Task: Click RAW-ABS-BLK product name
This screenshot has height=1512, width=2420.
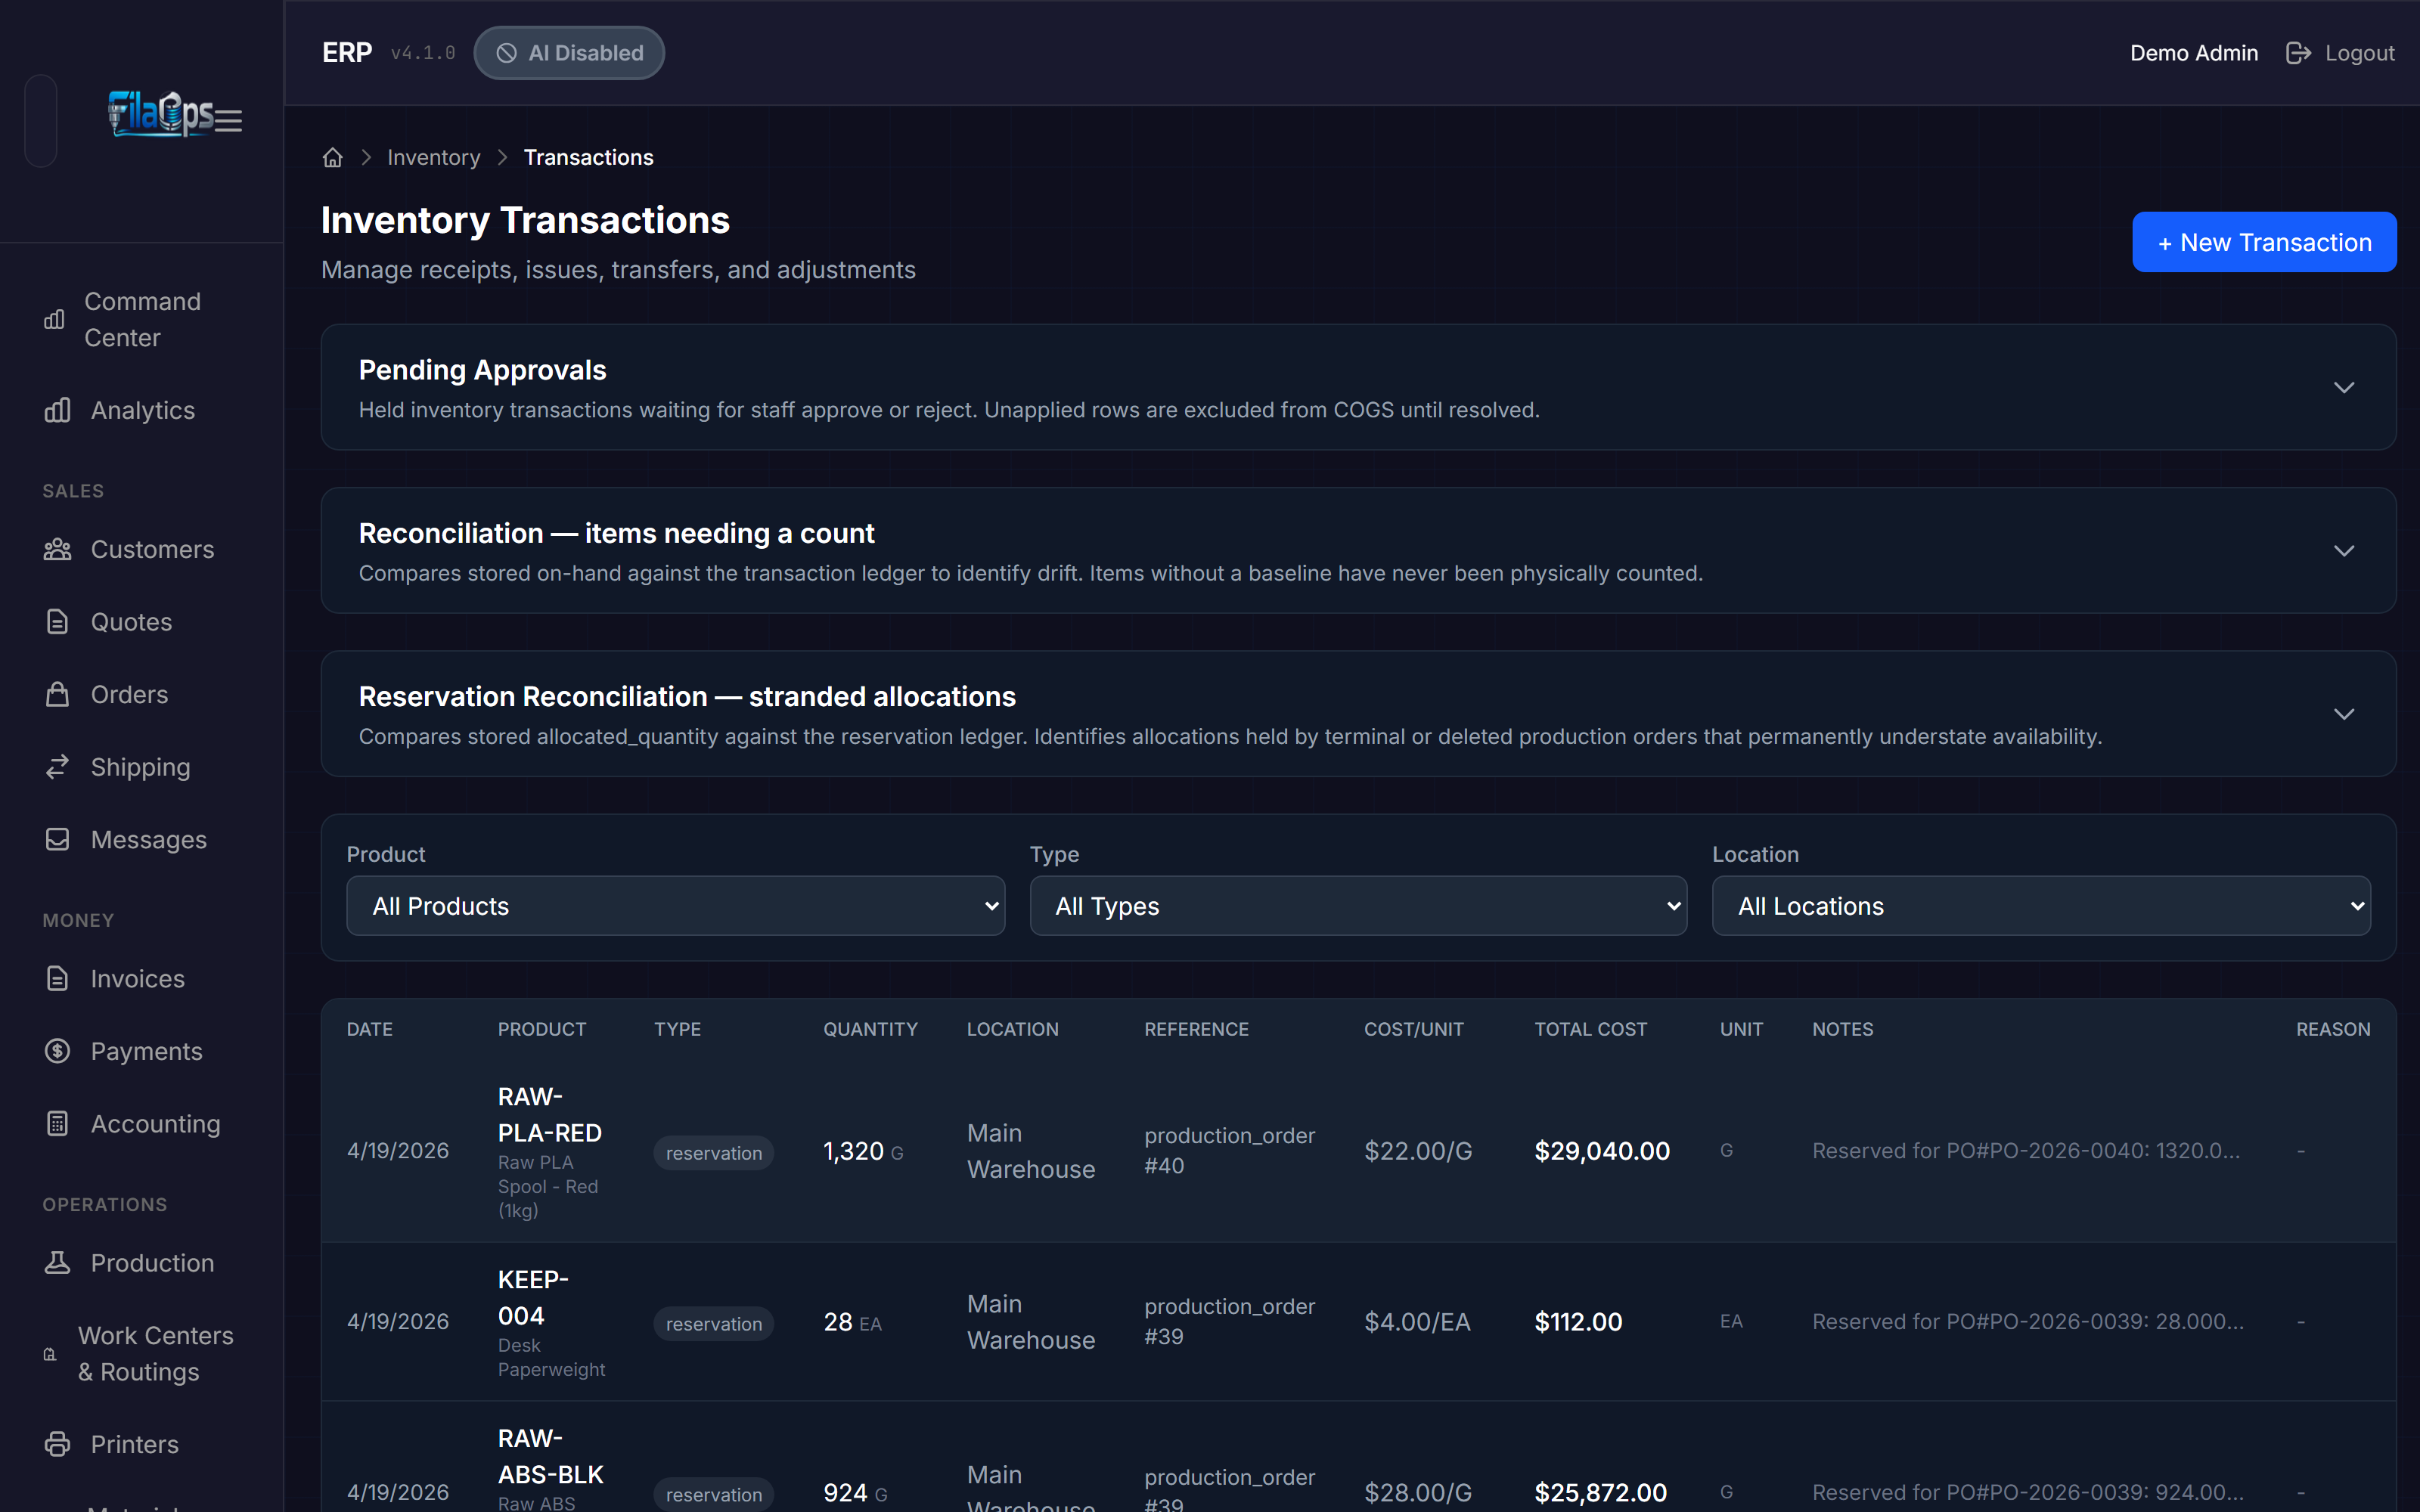Action: click(x=550, y=1457)
